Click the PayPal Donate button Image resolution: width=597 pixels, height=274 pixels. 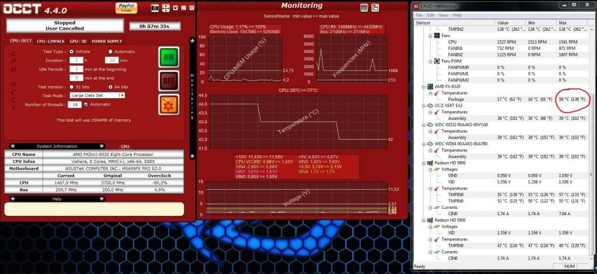pos(127,8)
